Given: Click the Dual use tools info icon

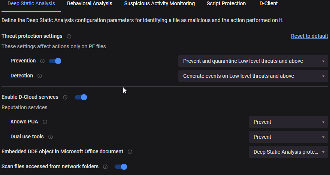Looking at the screenshot, I should coord(51,137).
